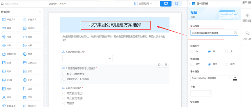Add the 子表 sub-table component
Screen dimensions: 251x107
pyautogui.click(x=31, y=97)
